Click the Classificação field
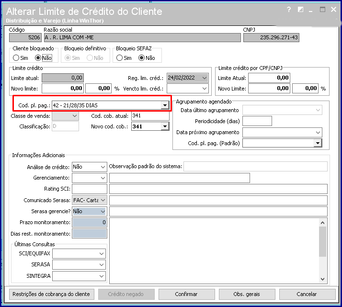The height and width of the screenshot is (307, 342). tap(65, 126)
